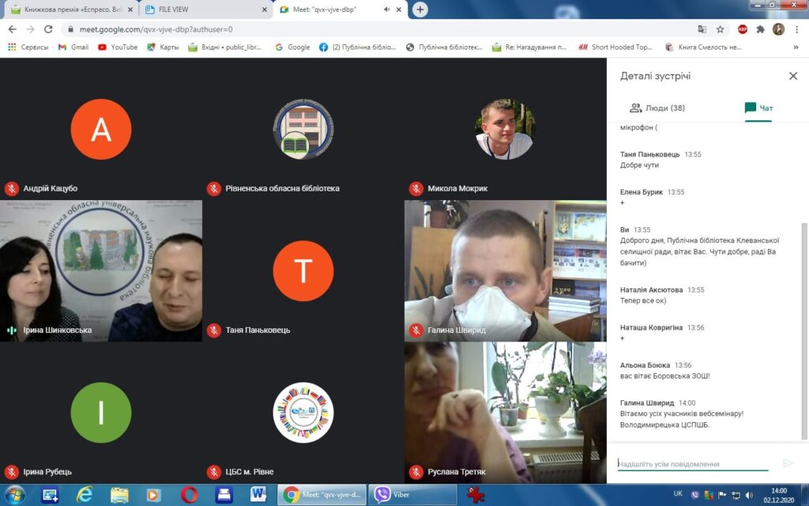Expand the hidden bookmarks chevron
This screenshot has width=809, height=506.
(x=795, y=47)
